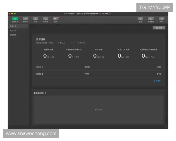176x141 pixels.
Task: Switch to 监控图表 in the sidebar
Action: pos(13,35)
